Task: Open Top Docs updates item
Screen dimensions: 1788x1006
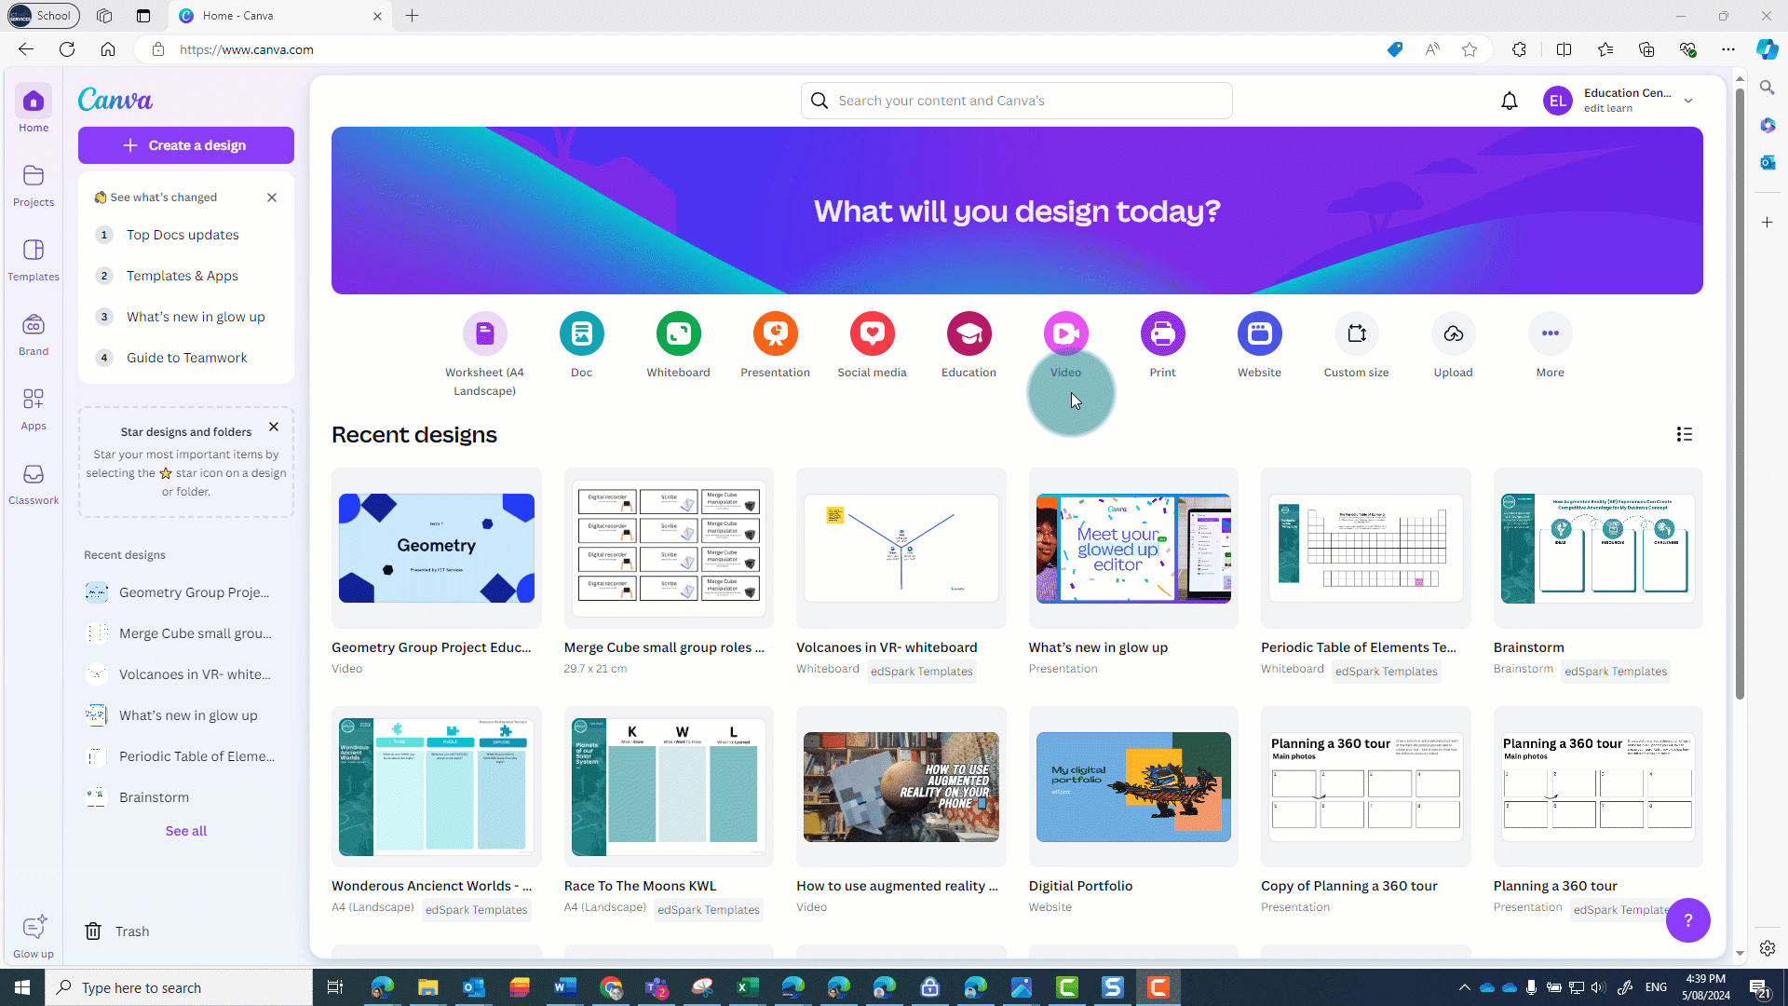Action: pyautogui.click(x=183, y=235)
